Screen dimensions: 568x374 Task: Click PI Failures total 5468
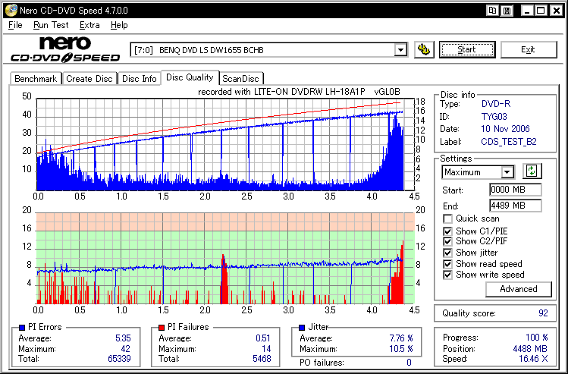262,359
